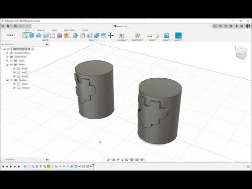Click the timeline end marker

coord(93,166)
